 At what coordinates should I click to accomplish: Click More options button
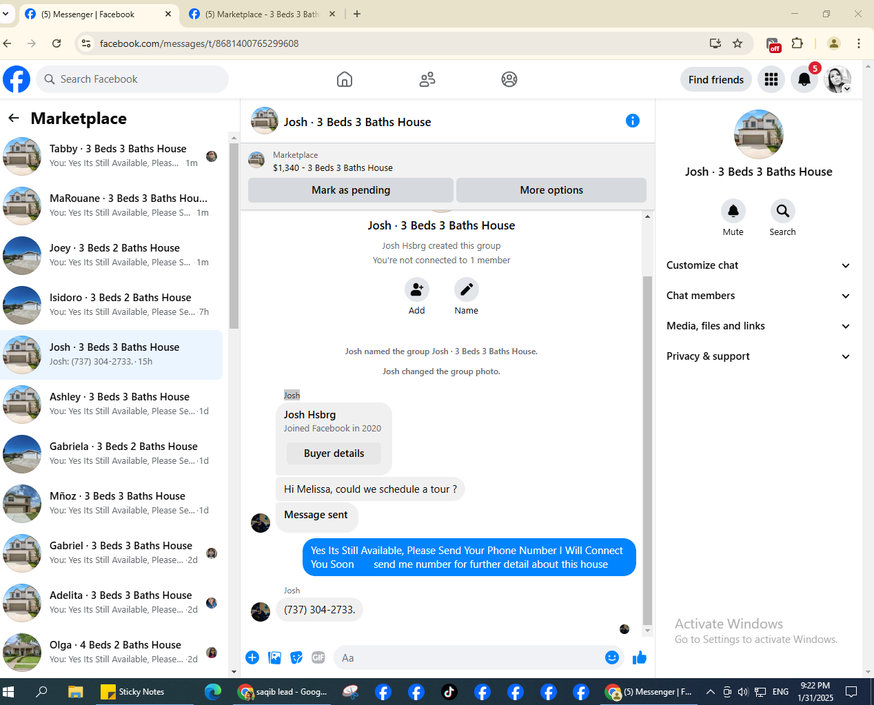tap(551, 190)
